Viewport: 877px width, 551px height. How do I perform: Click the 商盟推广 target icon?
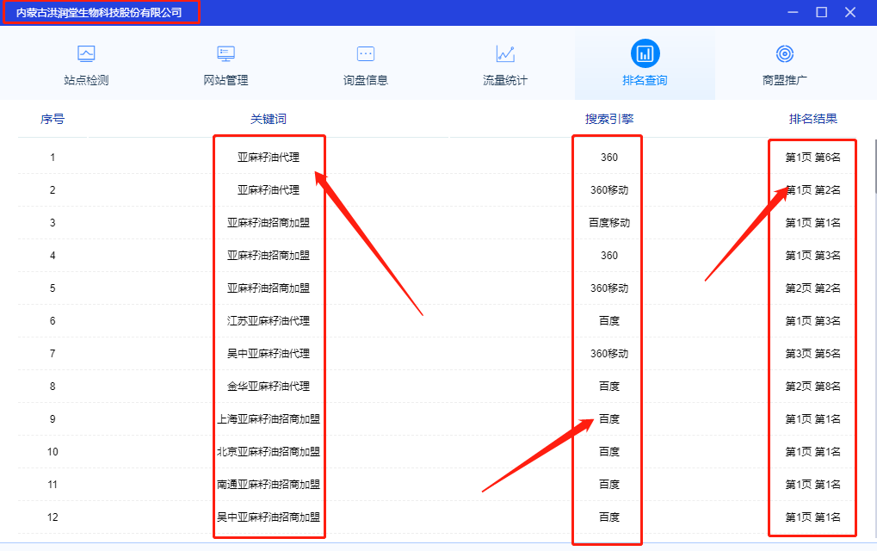point(784,53)
